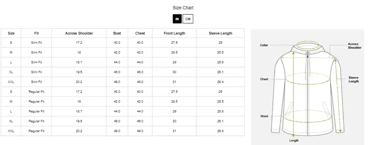This screenshot has height=145, width=368.
Task: Select the S Regular Fit row
Action: tap(11, 92)
